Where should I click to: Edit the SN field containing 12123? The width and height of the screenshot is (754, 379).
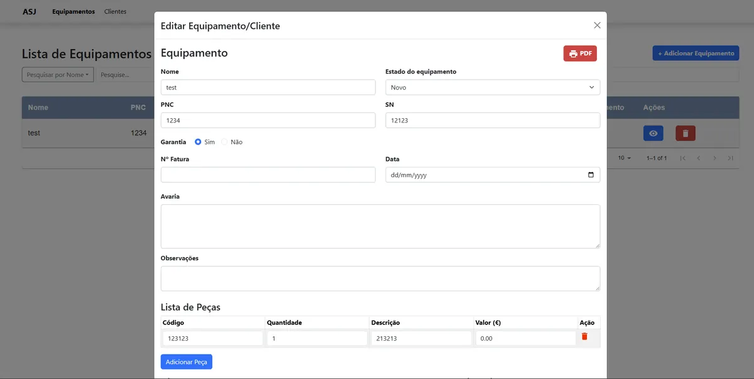493,120
